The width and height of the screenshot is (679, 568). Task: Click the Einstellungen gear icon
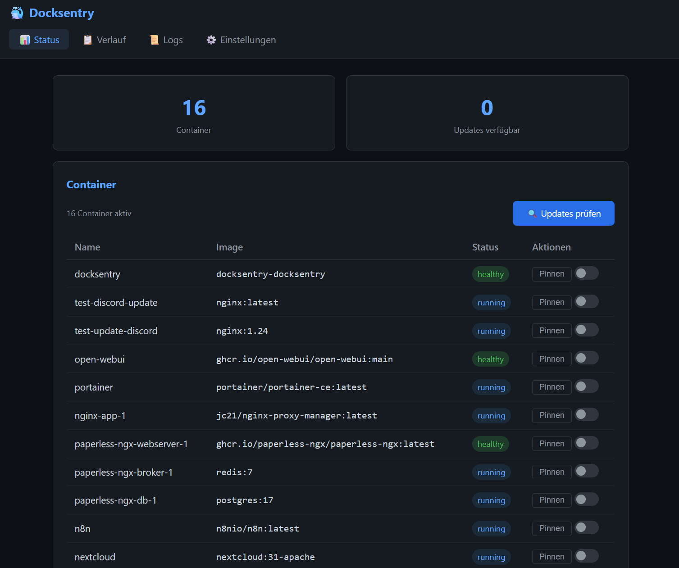(x=211, y=40)
